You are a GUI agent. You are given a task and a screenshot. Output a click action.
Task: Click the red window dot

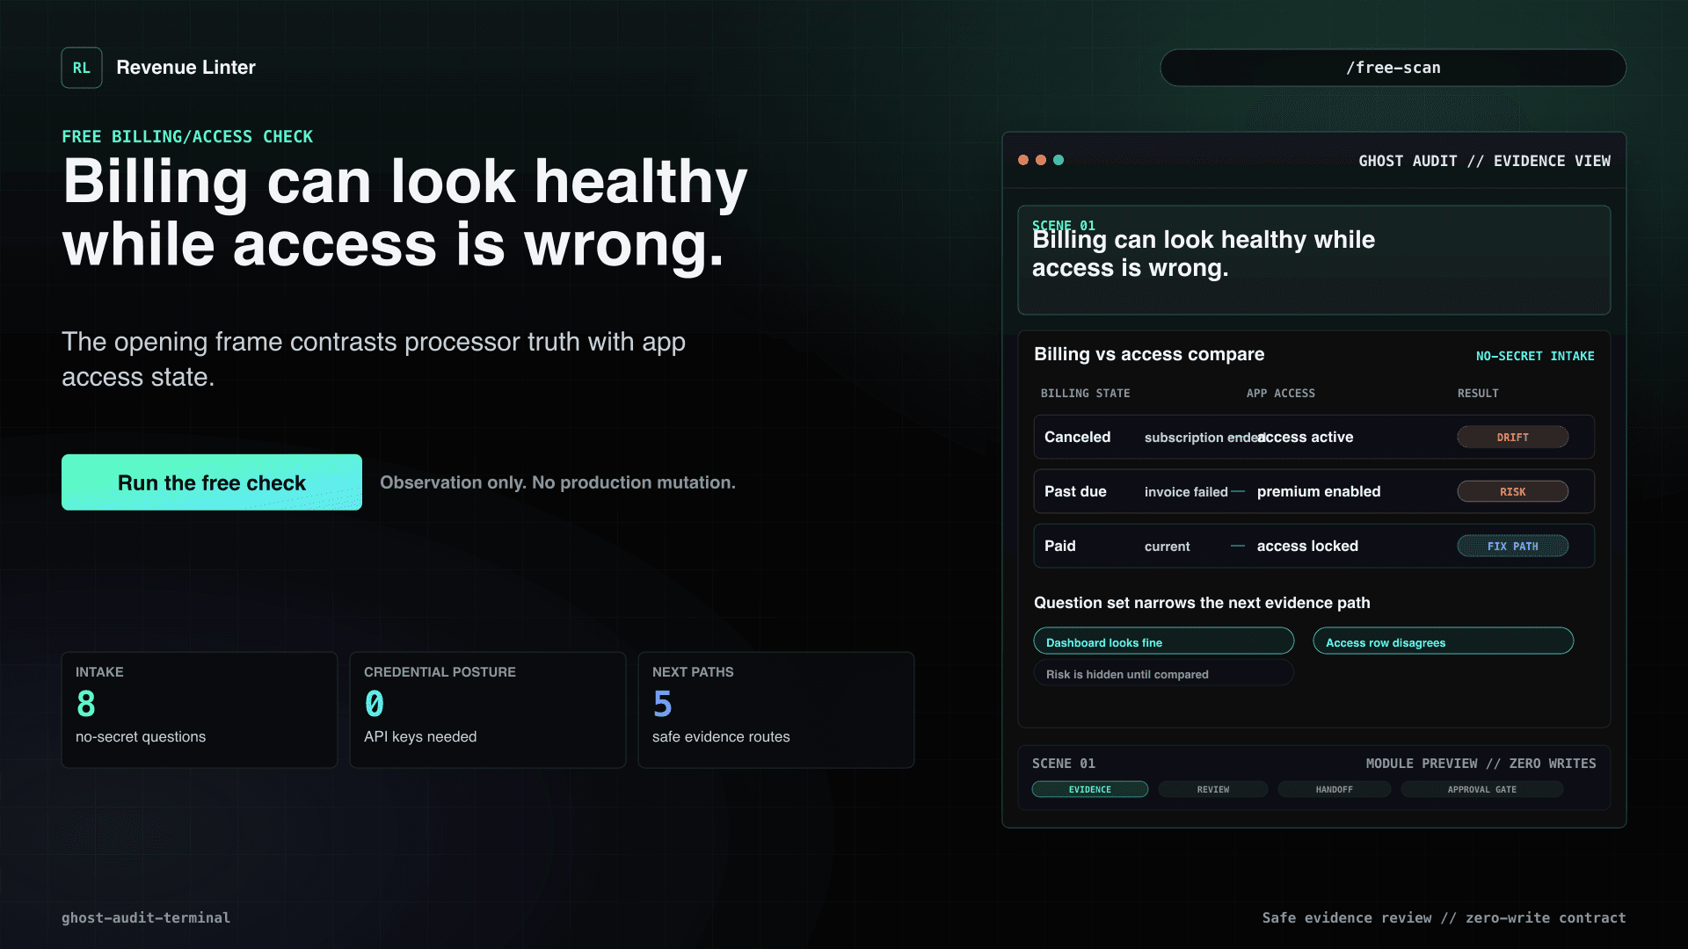[x=1023, y=160]
